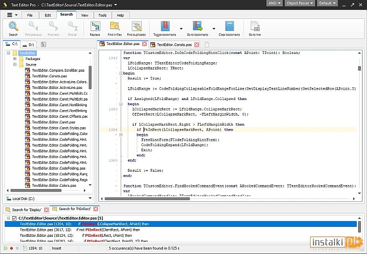Image resolution: width=367 pixels, height=254 pixels.
Task: Click the Find all icon
Action: [72, 26]
